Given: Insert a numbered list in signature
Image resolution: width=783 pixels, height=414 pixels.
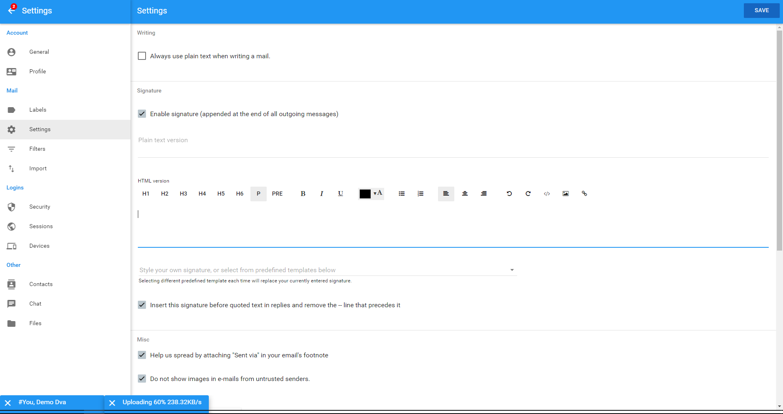Looking at the screenshot, I should 420,194.
